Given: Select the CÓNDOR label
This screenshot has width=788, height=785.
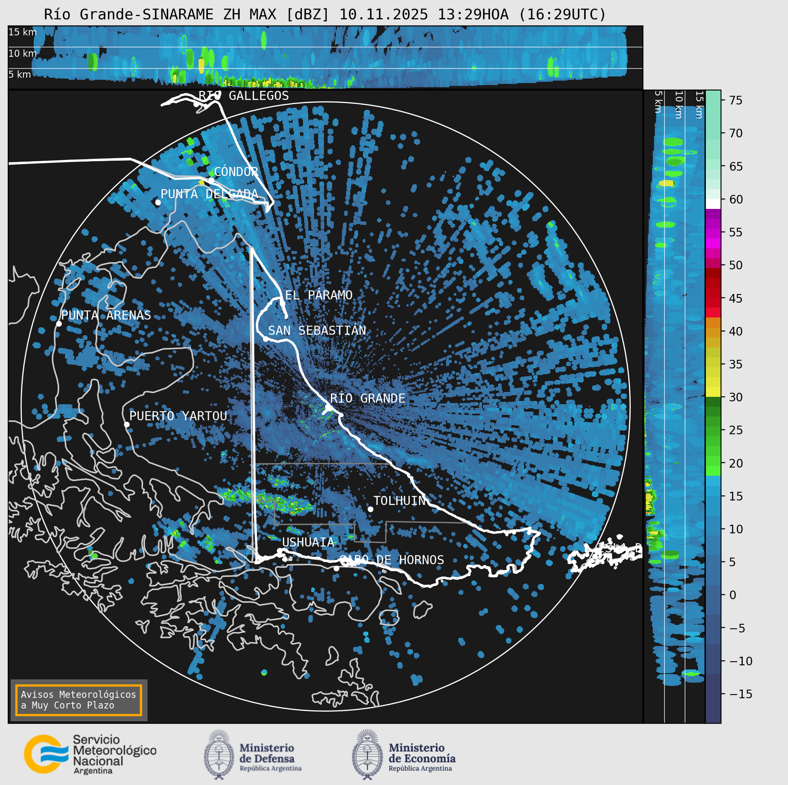Looking at the screenshot, I should click(x=236, y=171).
